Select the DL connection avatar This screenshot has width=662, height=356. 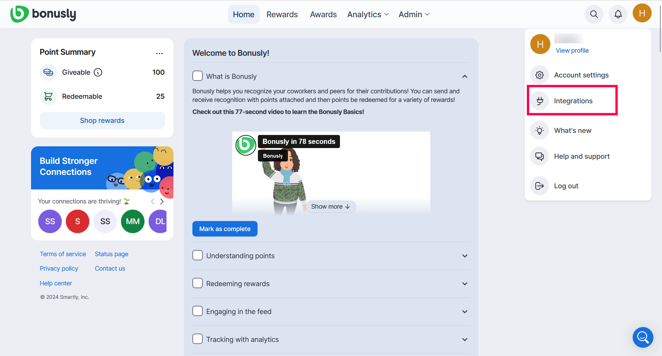click(158, 221)
